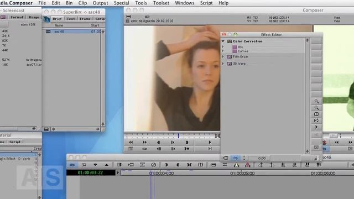This screenshot has width=354, height=199.
Task: Open the Help menu
Action: tap(223, 3)
